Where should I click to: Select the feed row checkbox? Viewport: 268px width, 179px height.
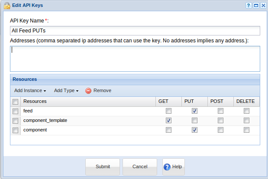pos(16,111)
